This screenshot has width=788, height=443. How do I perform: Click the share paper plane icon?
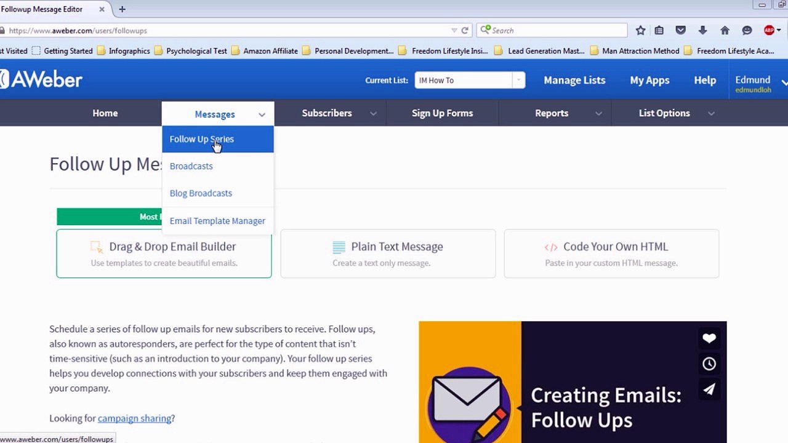coord(709,389)
